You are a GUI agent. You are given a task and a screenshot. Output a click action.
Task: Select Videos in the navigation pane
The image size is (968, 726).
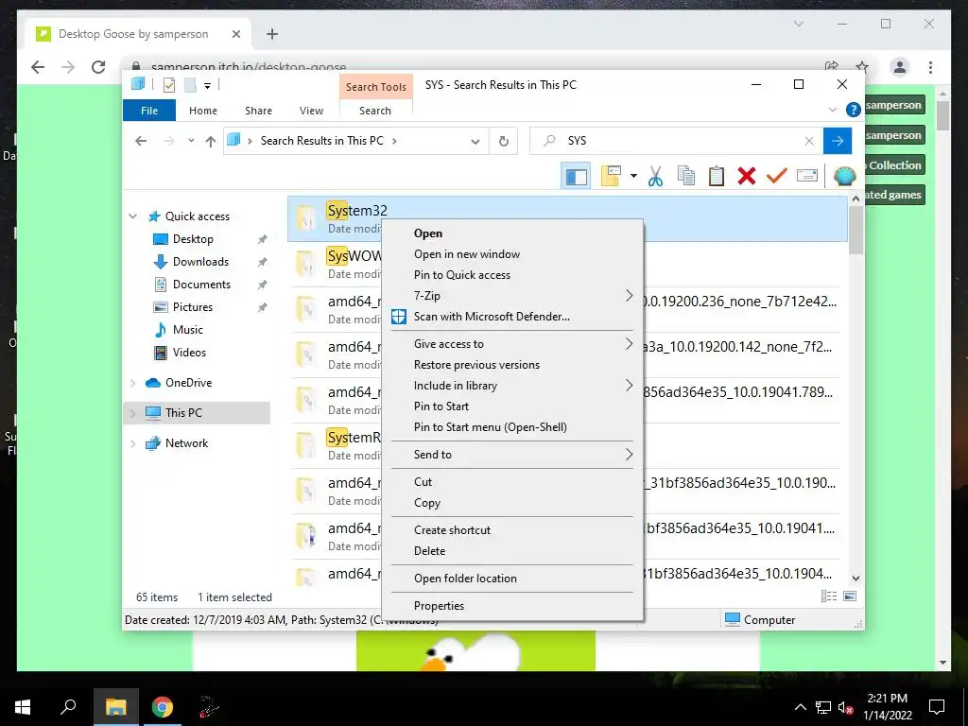[189, 353]
